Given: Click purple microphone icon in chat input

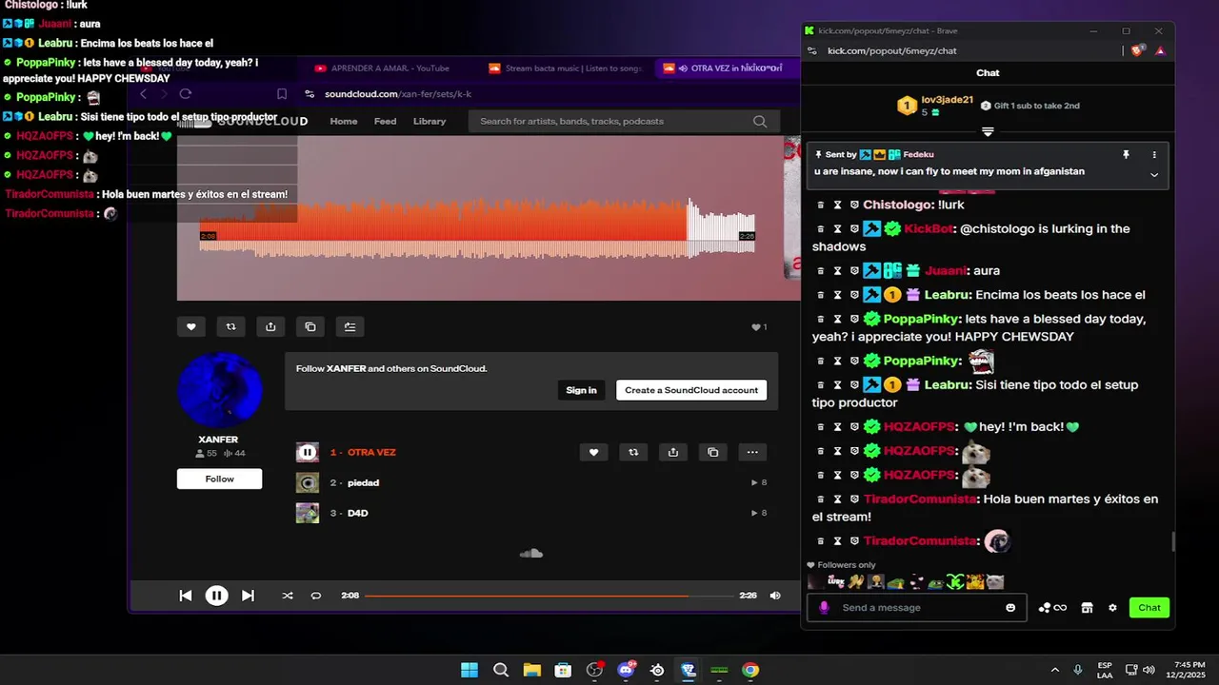Looking at the screenshot, I should (x=824, y=608).
